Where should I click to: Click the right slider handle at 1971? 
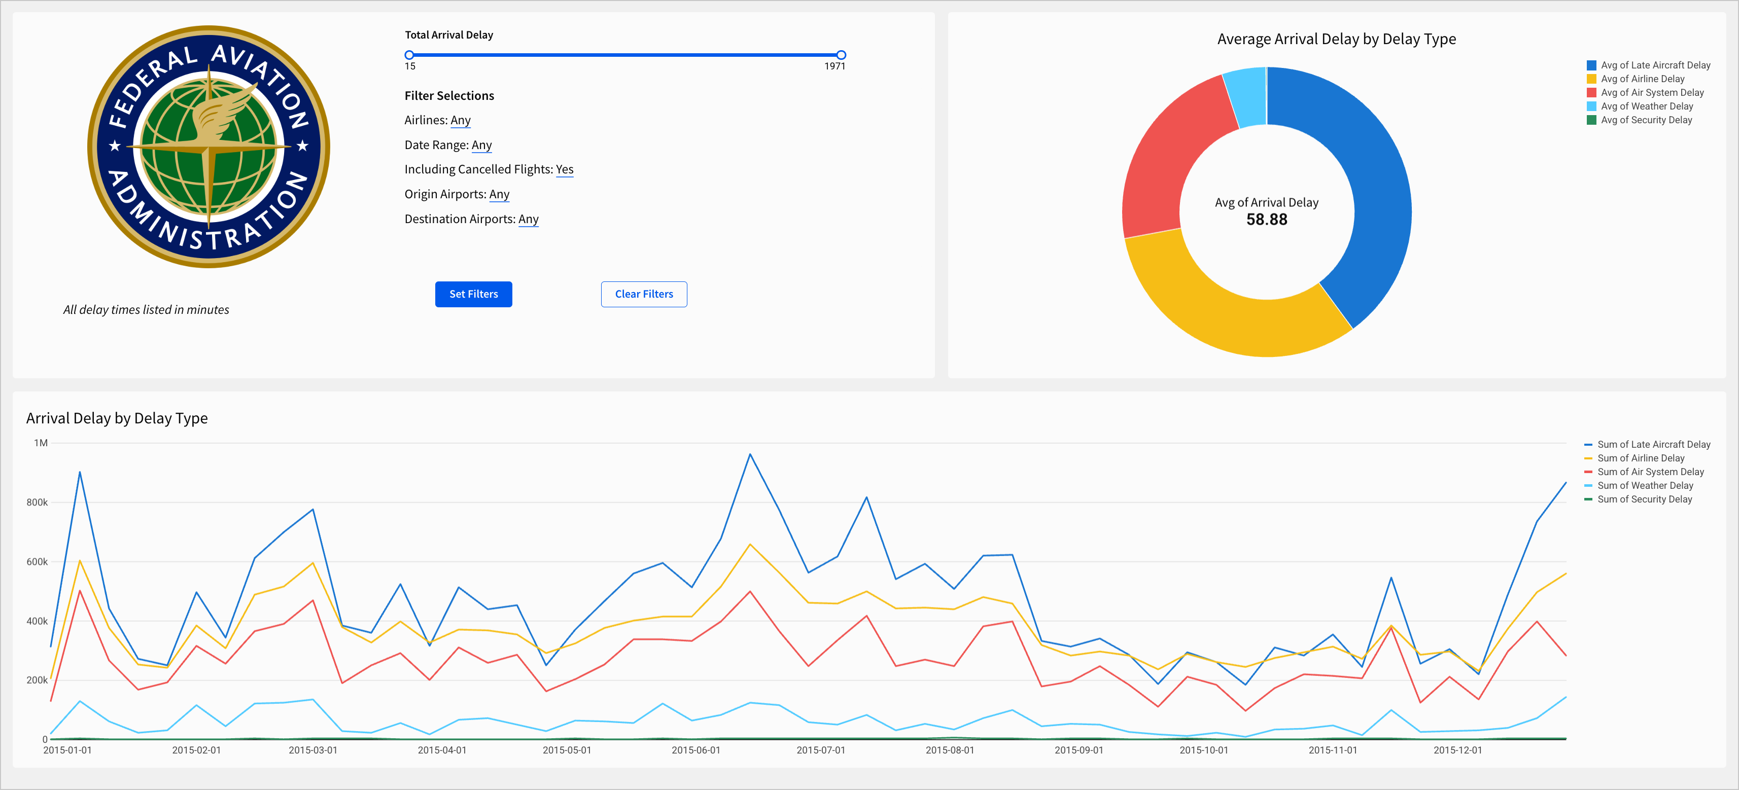click(841, 55)
